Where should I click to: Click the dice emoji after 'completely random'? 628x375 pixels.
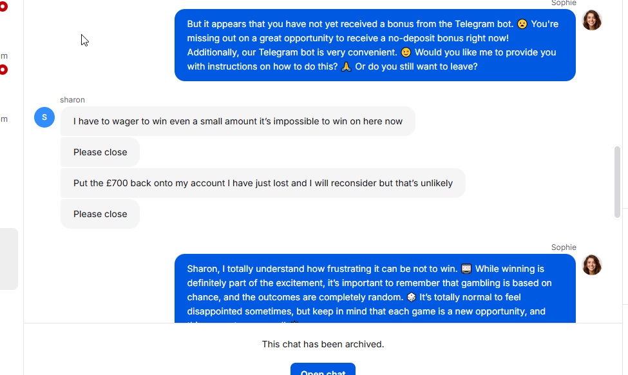tap(412, 297)
